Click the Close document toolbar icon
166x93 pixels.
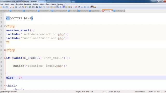(10, 7)
